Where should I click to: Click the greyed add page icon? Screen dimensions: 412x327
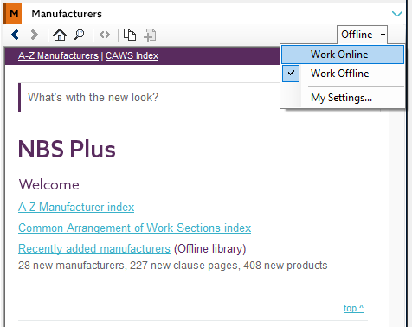(x=150, y=35)
